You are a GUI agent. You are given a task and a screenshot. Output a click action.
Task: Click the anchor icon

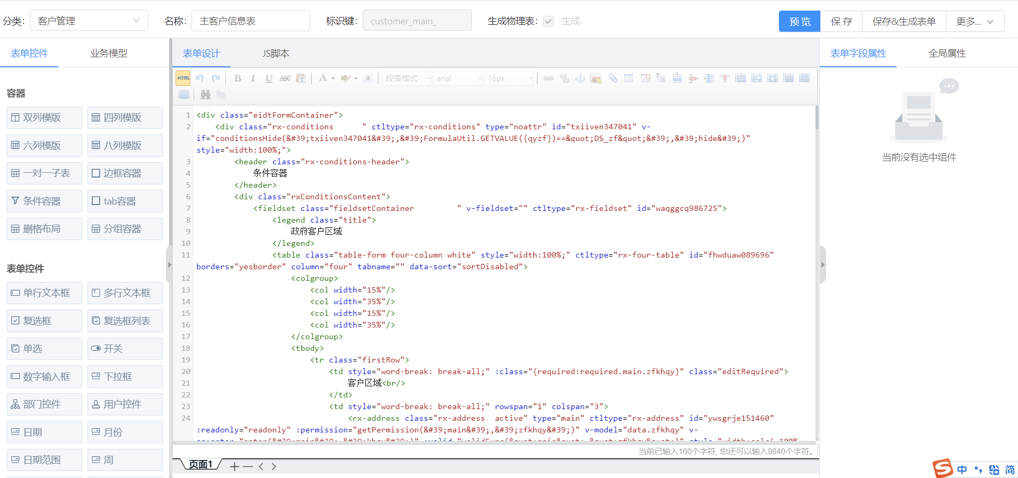pos(581,78)
